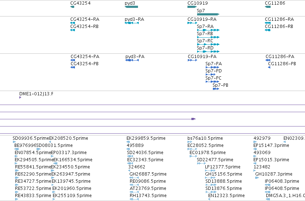Image resolution: width=305 pixels, height=201 pixels.
Task: Select AT23769.5prime EST label
Action: coord(148,188)
